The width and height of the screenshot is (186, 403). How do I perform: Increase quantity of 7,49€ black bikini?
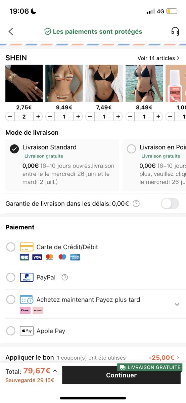pyautogui.click(x=118, y=117)
